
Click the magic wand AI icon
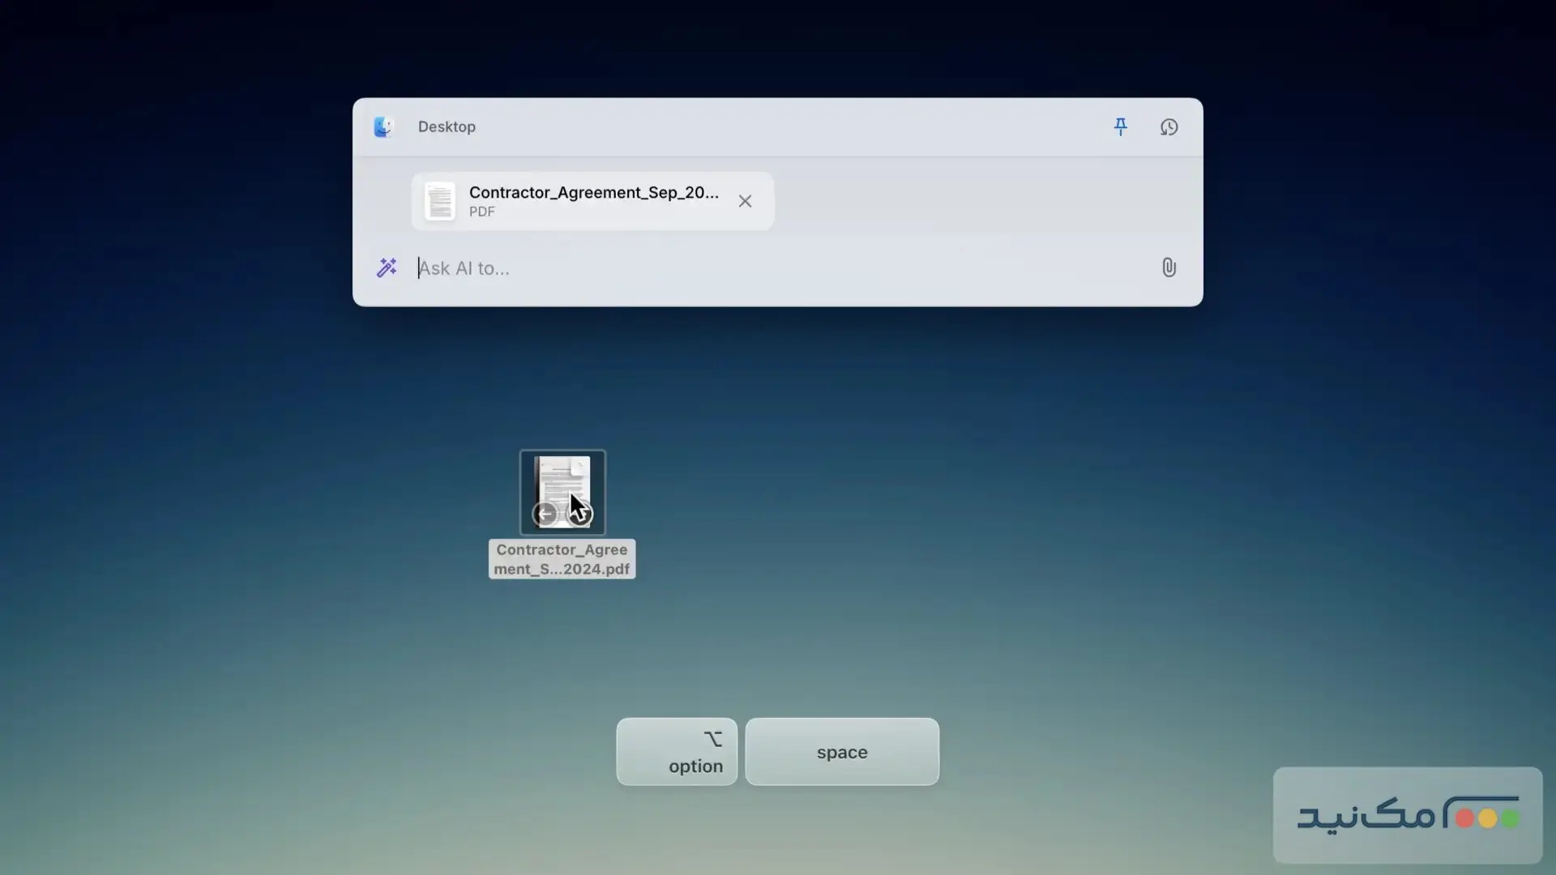pos(387,268)
